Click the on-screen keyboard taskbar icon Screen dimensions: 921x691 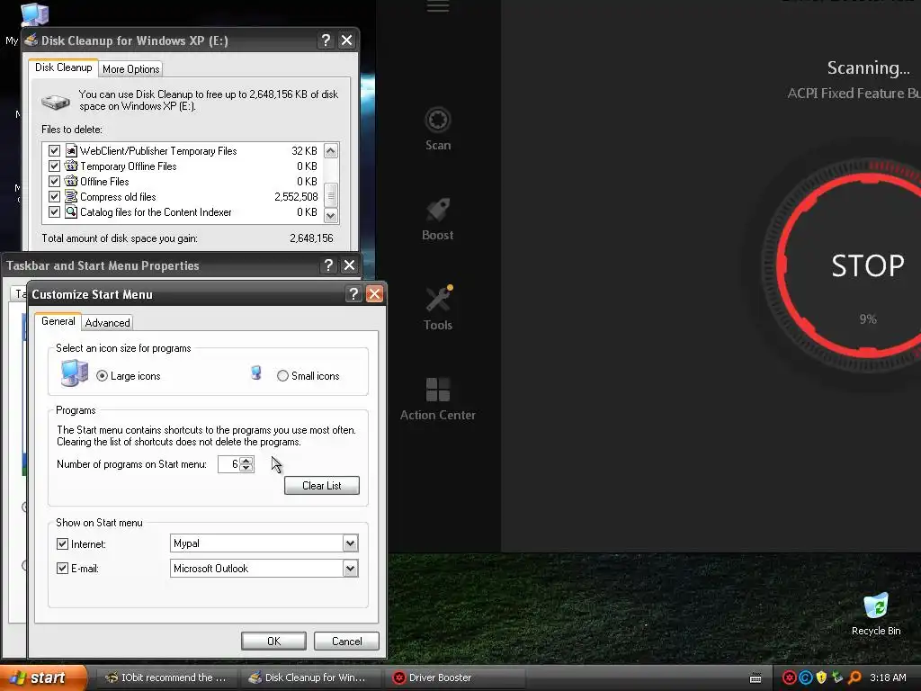point(756,678)
